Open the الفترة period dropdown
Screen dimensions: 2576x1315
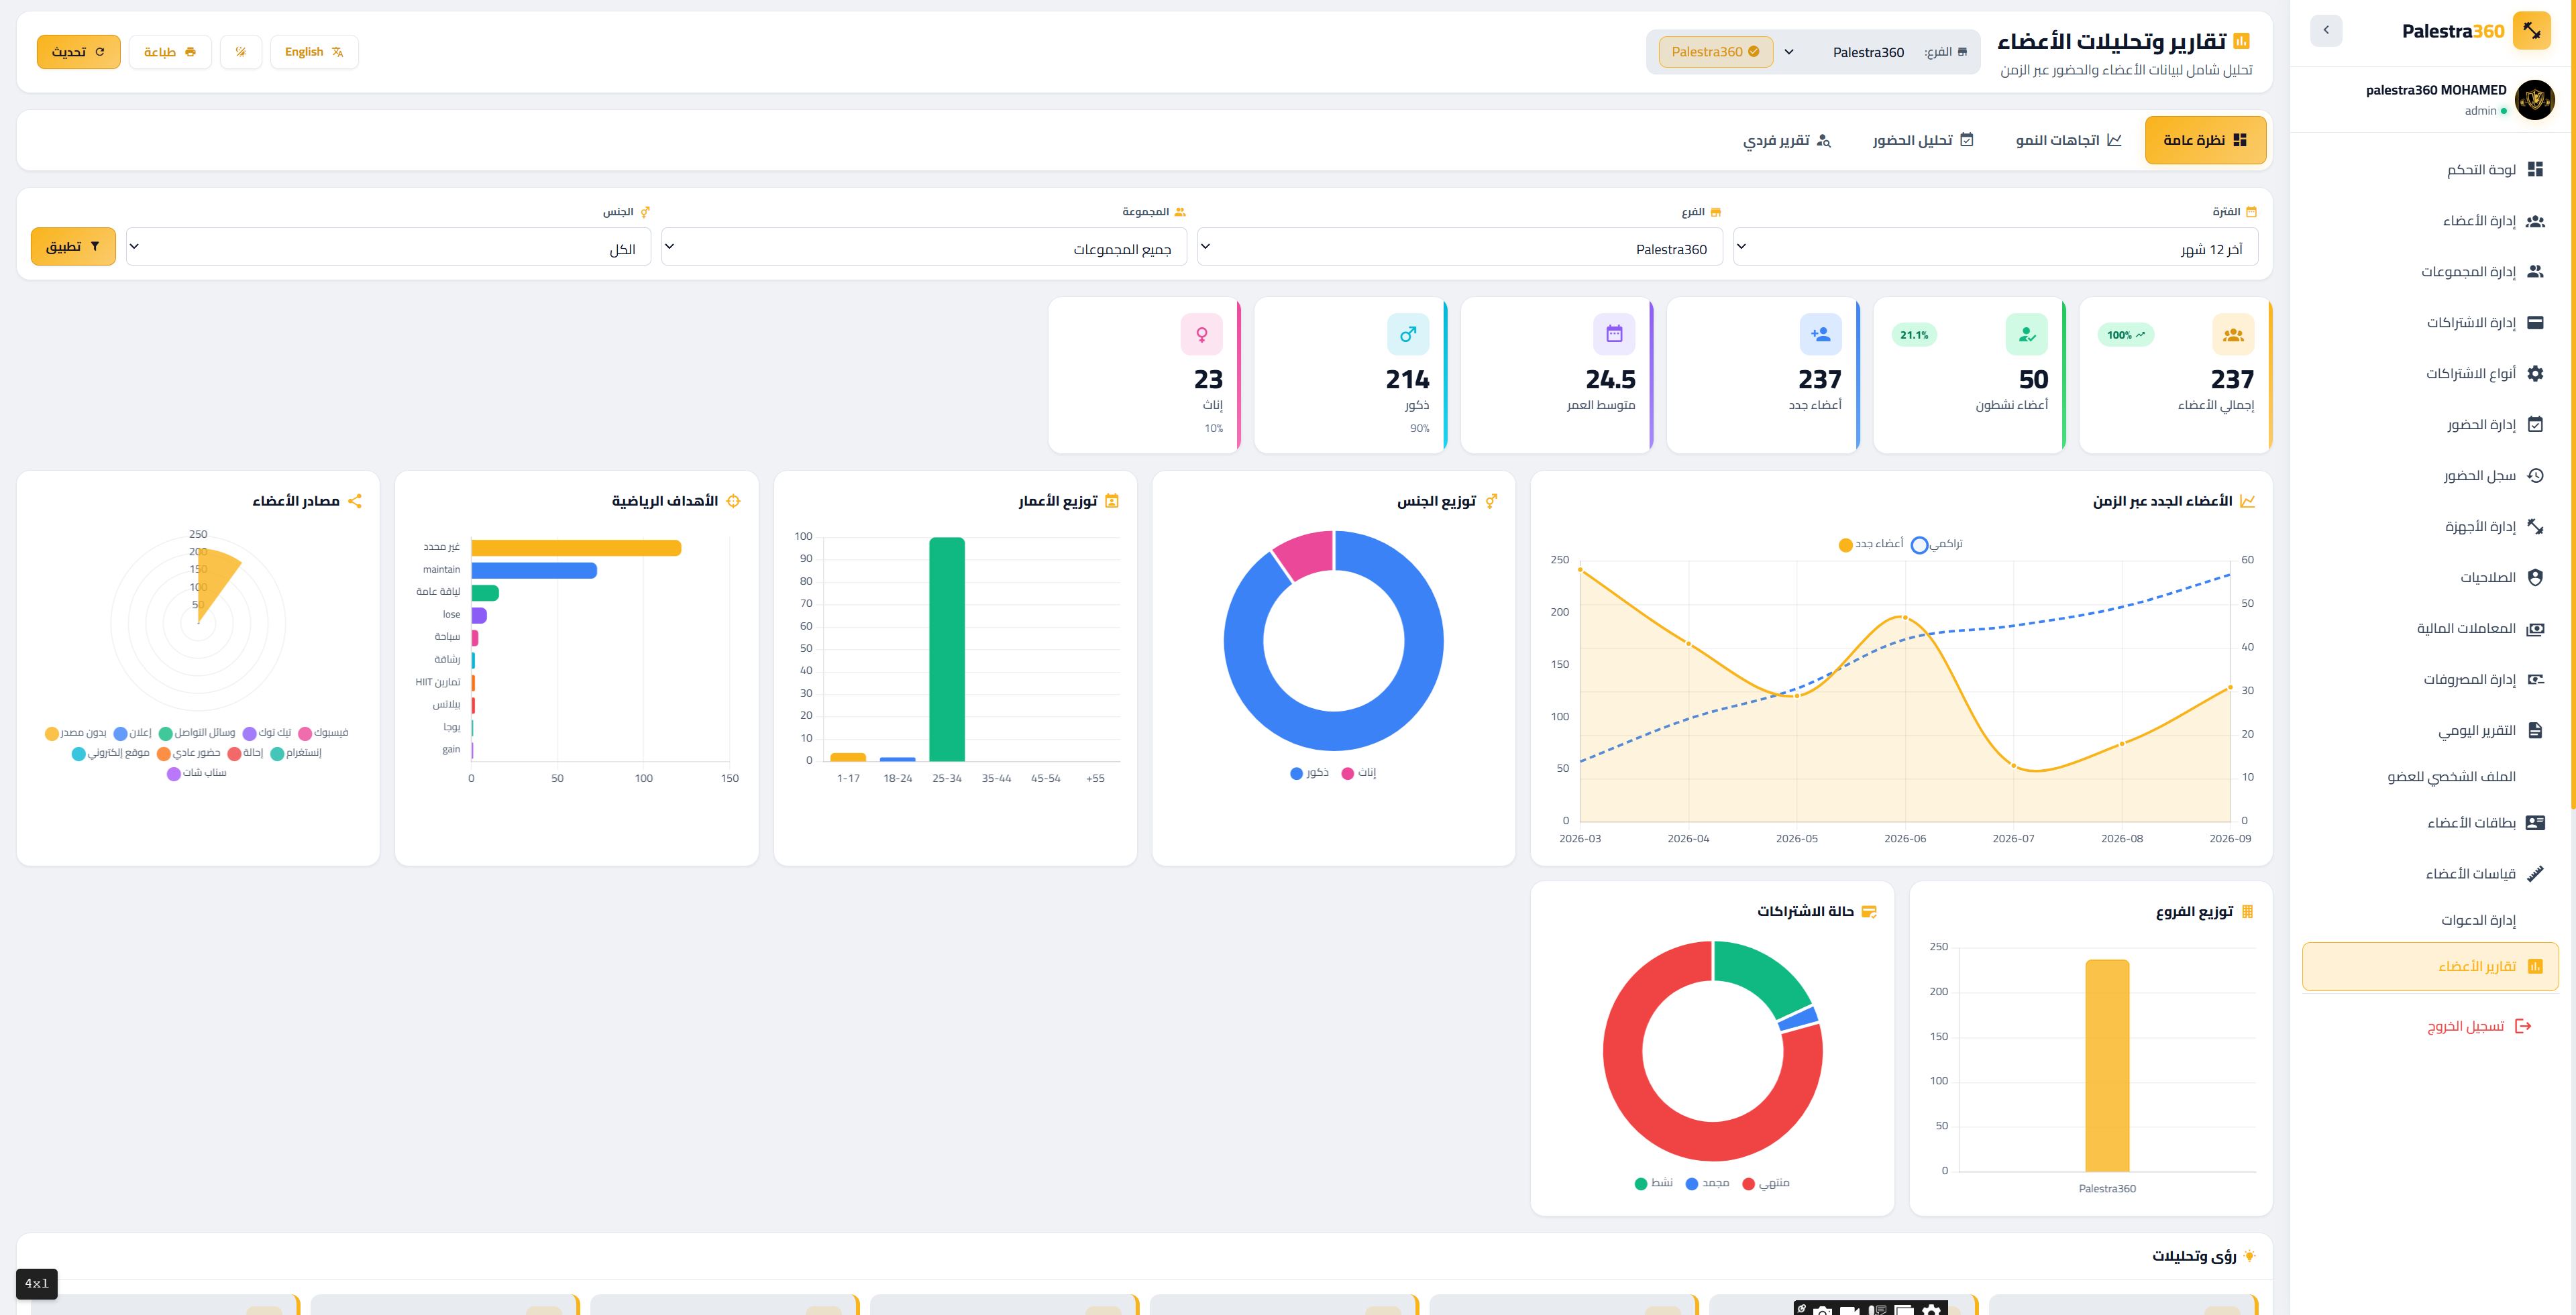point(1995,247)
